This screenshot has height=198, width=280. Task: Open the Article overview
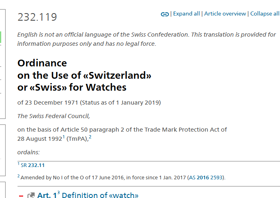coord(225,14)
